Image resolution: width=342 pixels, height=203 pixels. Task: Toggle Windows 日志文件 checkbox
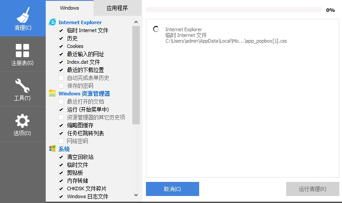(61, 196)
